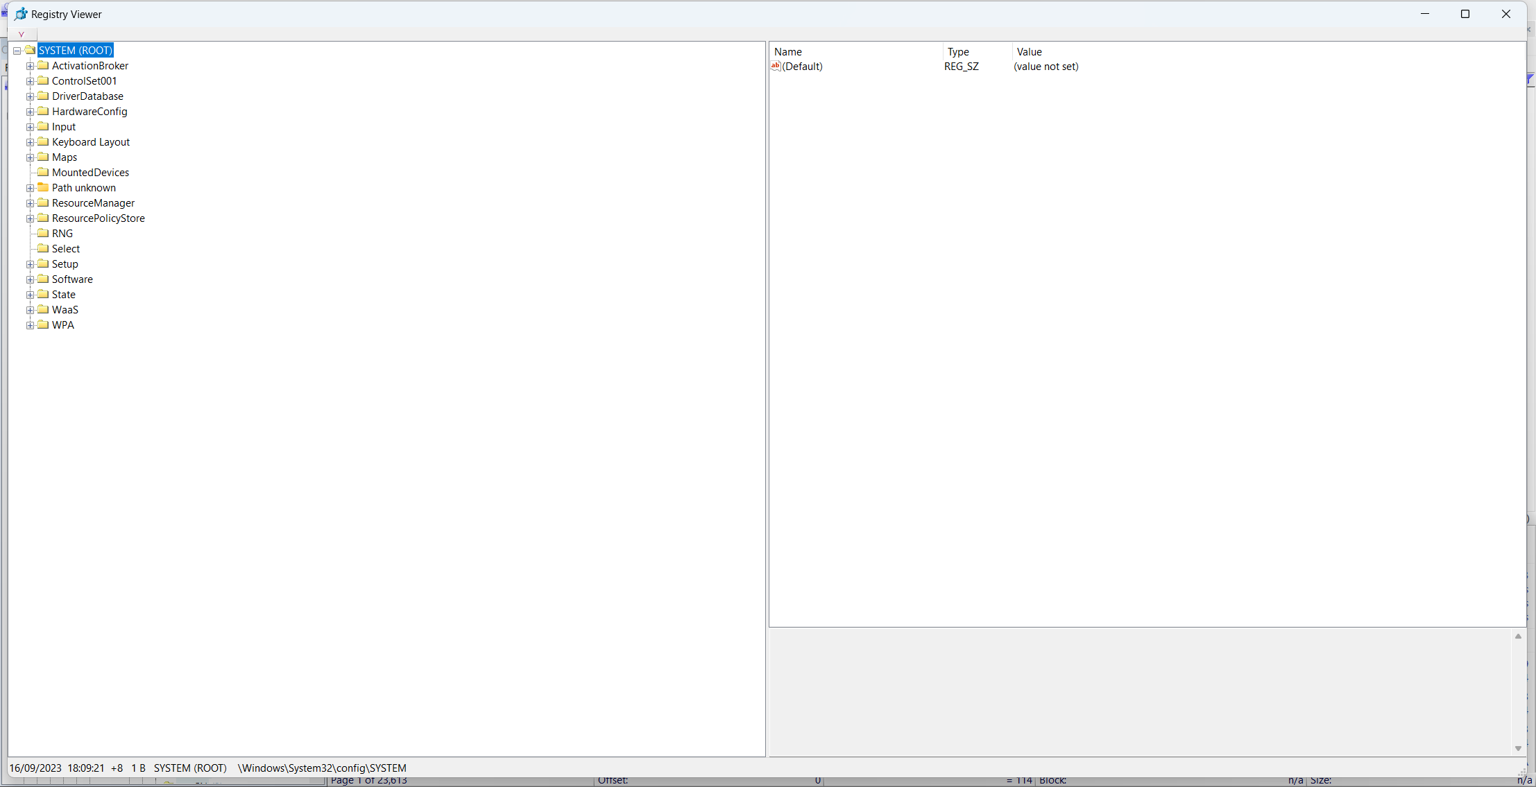
Task: Click the WPA folder icon
Action: point(43,325)
